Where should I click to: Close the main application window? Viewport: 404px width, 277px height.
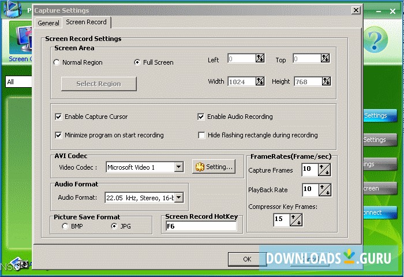point(392,12)
